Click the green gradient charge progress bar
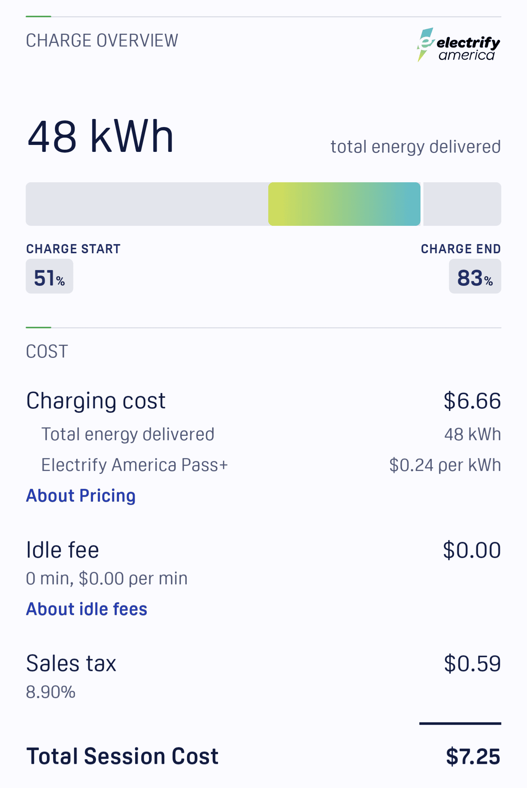The width and height of the screenshot is (527, 788). (x=344, y=204)
